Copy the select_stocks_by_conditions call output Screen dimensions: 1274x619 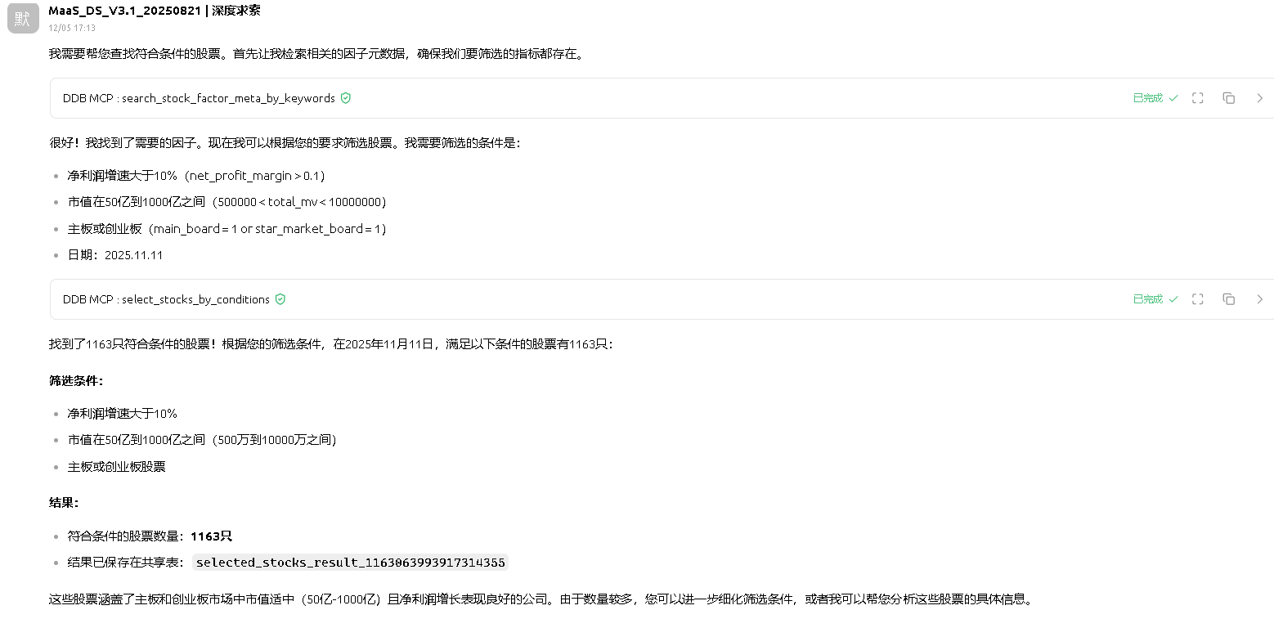coord(1228,299)
